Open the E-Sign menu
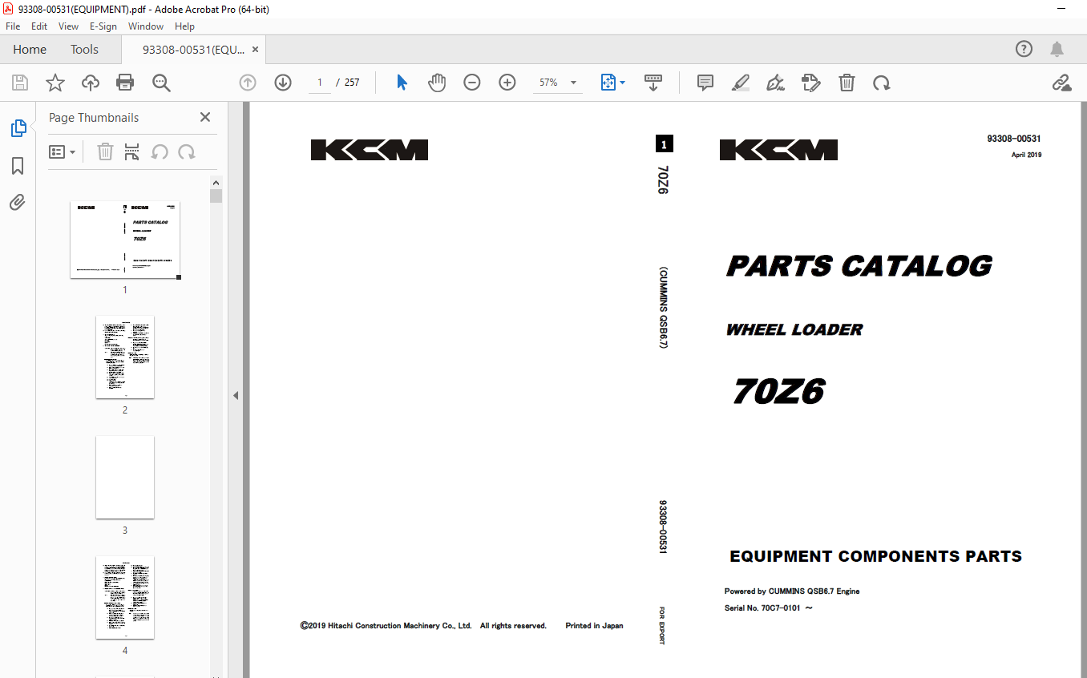This screenshot has height=678, width=1087. 103,26
